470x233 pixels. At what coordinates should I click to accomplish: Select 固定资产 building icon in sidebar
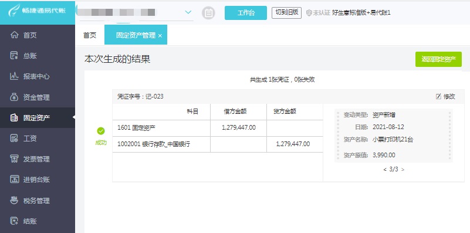coord(14,117)
